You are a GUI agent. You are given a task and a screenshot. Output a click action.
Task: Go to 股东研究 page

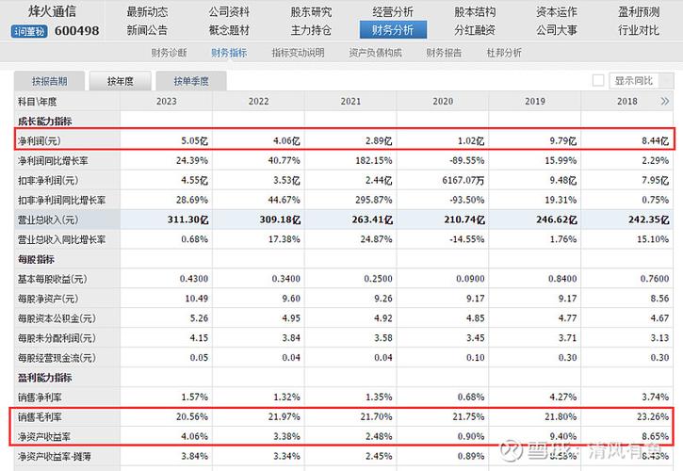311,11
